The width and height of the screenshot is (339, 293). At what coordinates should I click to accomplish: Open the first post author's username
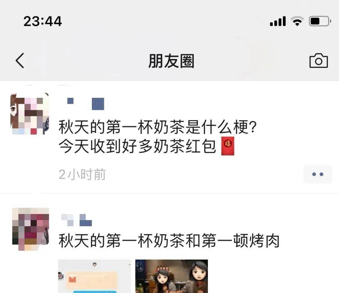click(x=85, y=104)
